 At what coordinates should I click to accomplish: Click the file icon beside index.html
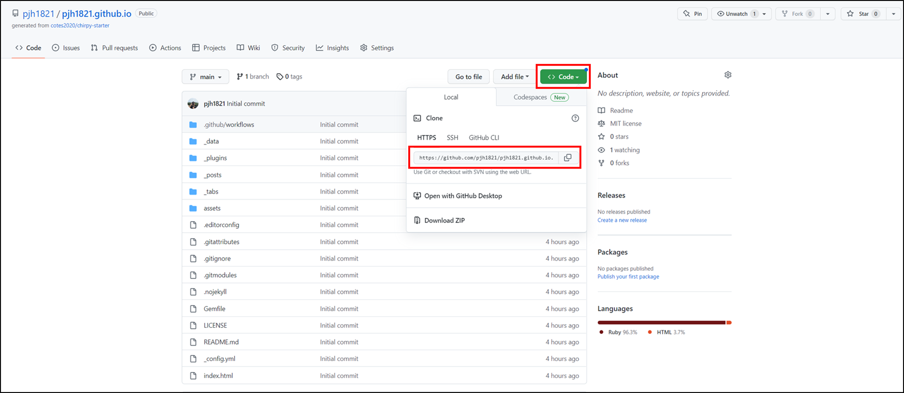click(x=193, y=376)
